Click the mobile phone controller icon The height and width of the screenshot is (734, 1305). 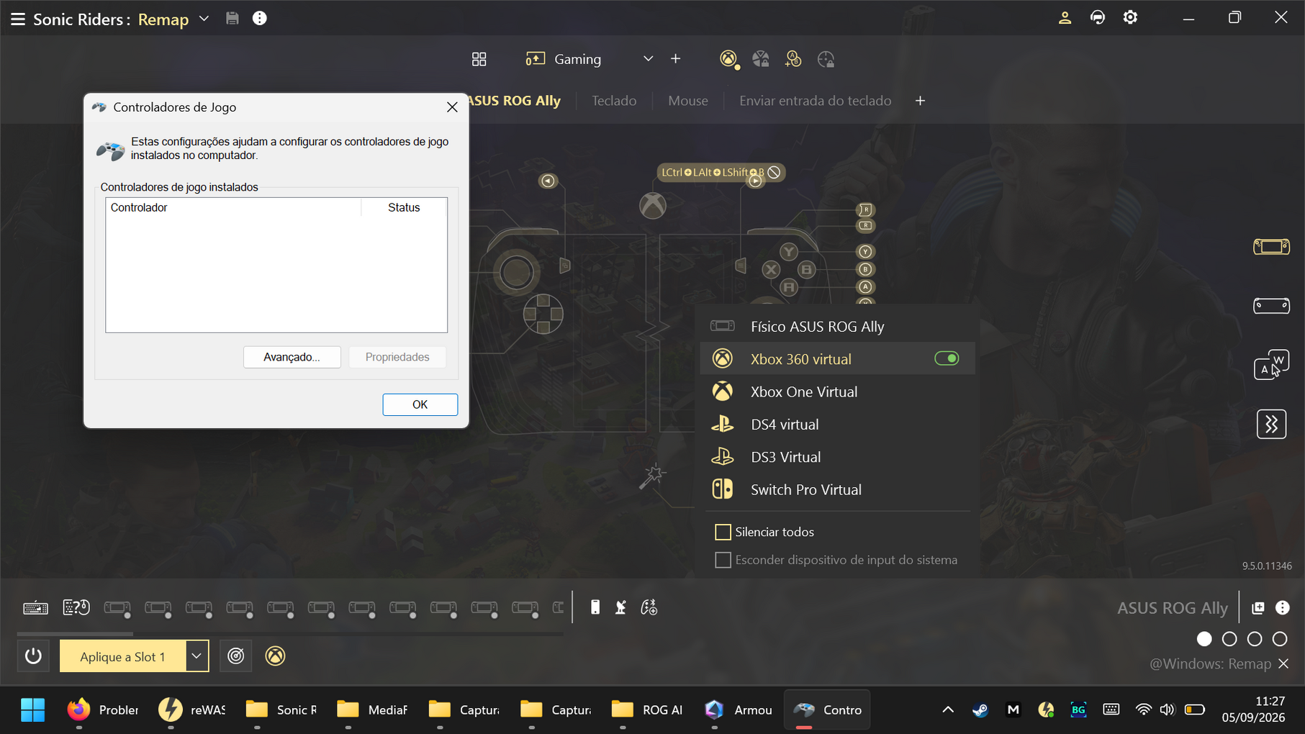coord(595,607)
